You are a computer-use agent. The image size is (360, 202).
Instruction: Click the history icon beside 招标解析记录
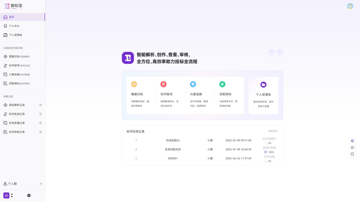(40, 105)
